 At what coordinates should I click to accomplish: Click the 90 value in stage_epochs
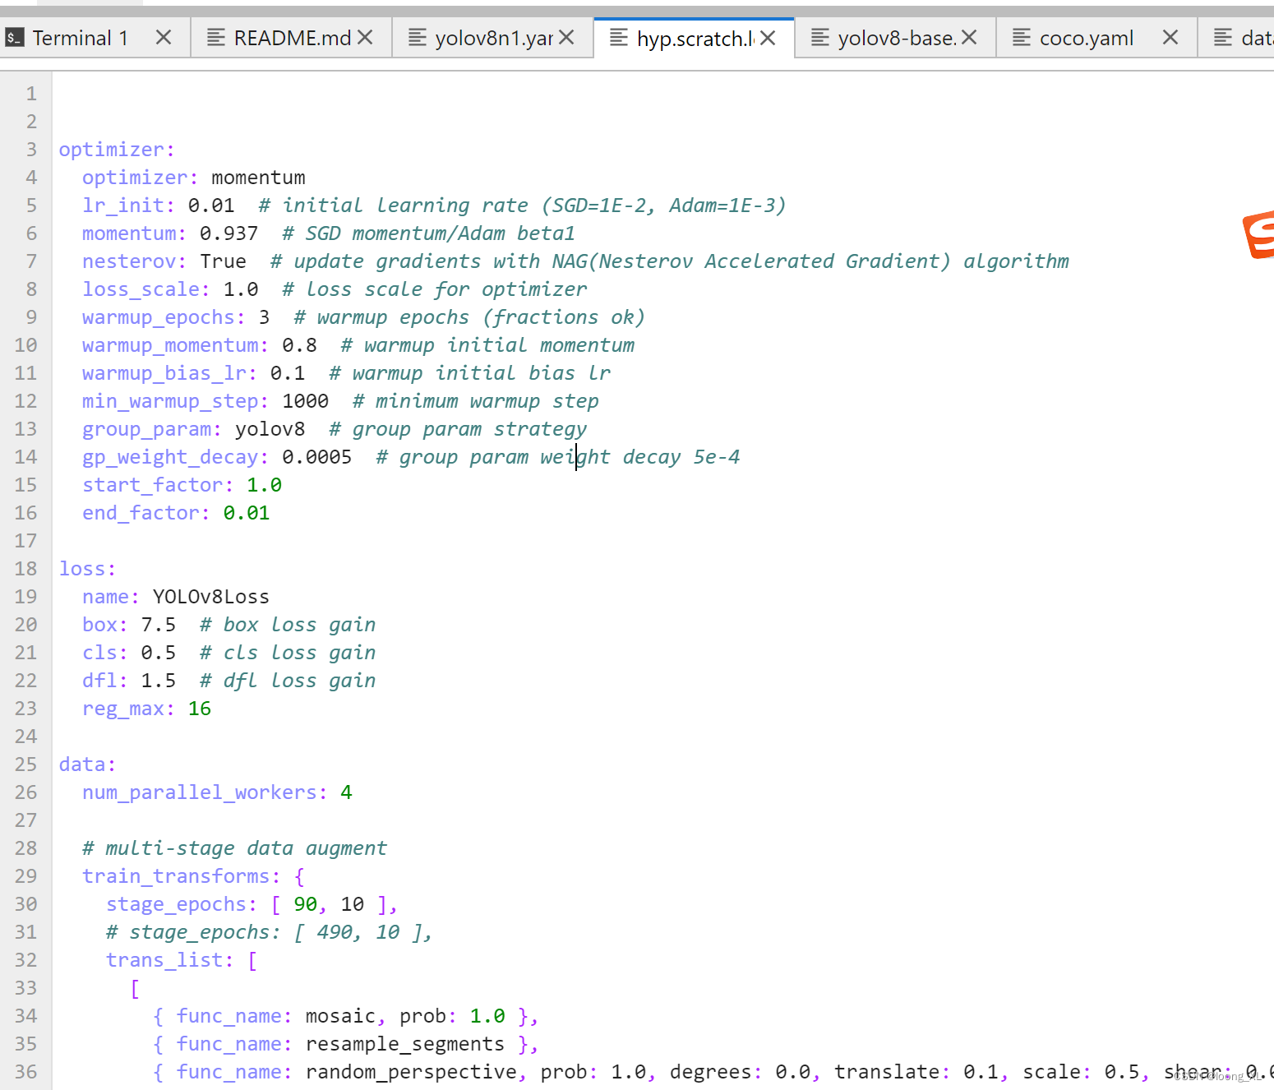[x=305, y=904]
